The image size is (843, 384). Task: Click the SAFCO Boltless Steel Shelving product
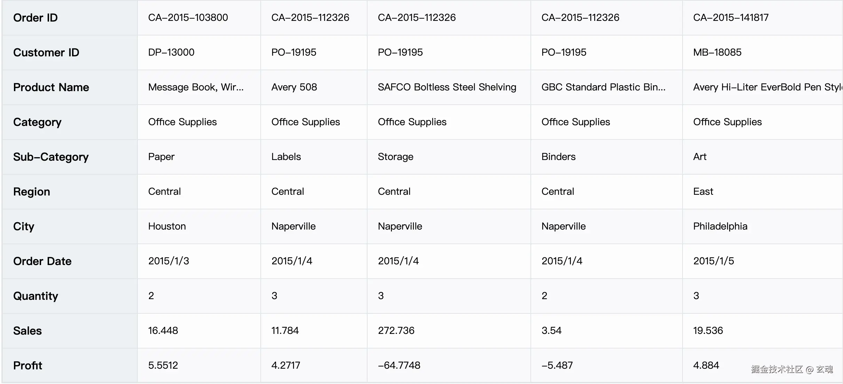[447, 87]
